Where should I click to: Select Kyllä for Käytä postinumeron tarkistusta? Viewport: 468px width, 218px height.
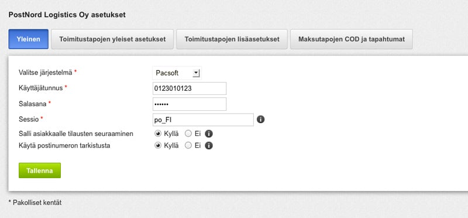[x=158, y=146]
